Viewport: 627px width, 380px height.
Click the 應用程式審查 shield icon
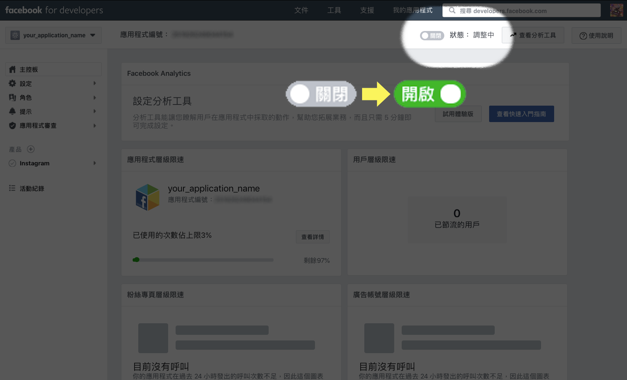[x=12, y=125]
